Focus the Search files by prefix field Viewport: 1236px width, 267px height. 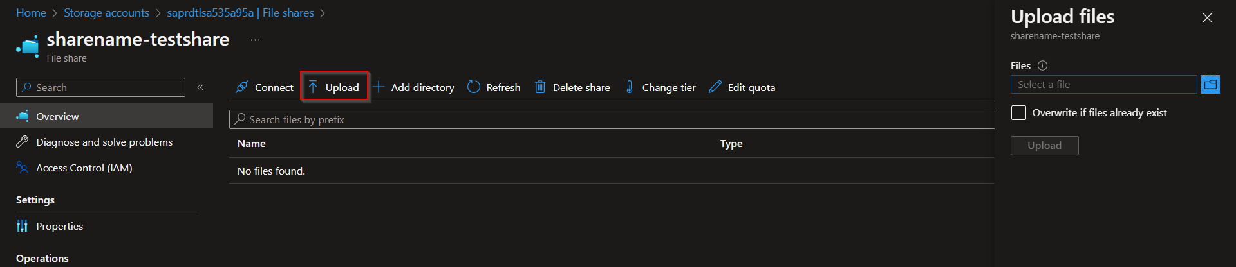pos(612,119)
